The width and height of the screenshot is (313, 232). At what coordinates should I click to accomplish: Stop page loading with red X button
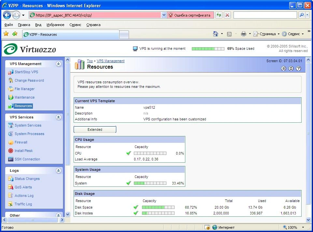click(x=227, y=15)
